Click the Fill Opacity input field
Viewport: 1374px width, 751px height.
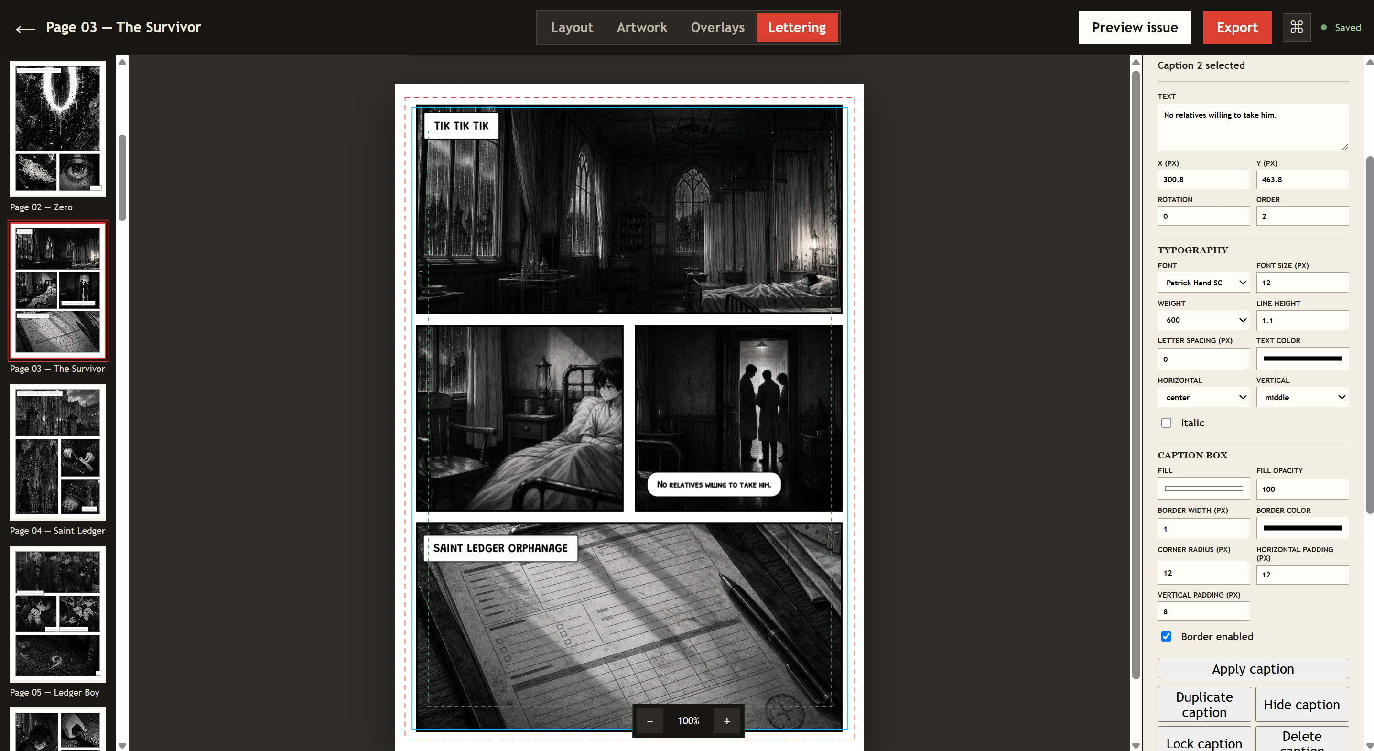pyautogui.click(x=1302, y=489)
